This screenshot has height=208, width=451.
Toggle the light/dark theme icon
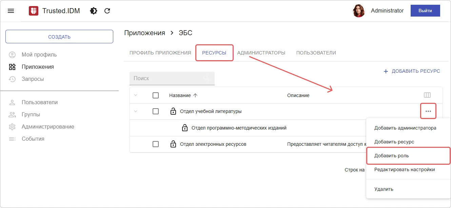pyautogui.click(x=93, y=11)
